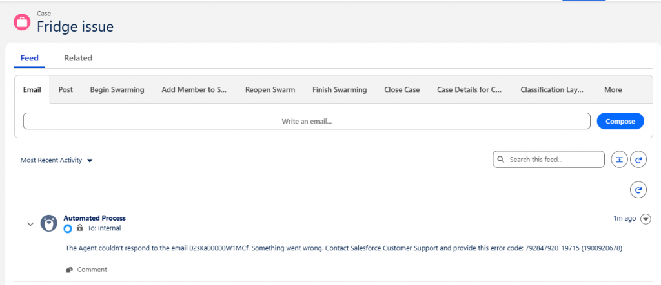Click the lock icon before To: Internal
Screen dimensions: 661x285
79,228
